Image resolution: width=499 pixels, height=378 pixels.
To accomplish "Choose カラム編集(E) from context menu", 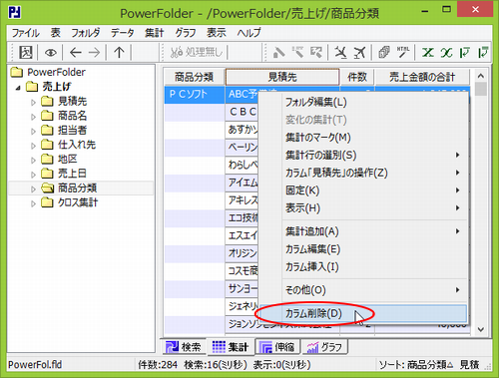I will 363,249.
